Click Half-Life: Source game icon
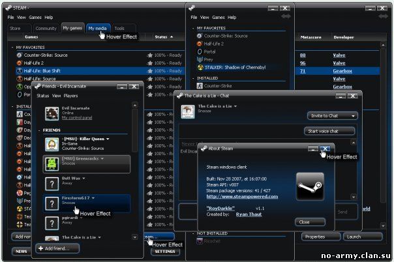The width and height of the screenshot is (394, 262). pos(20,79)
